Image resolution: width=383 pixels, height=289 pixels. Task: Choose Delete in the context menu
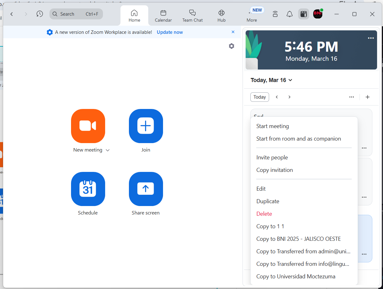(x=264, y=214)
